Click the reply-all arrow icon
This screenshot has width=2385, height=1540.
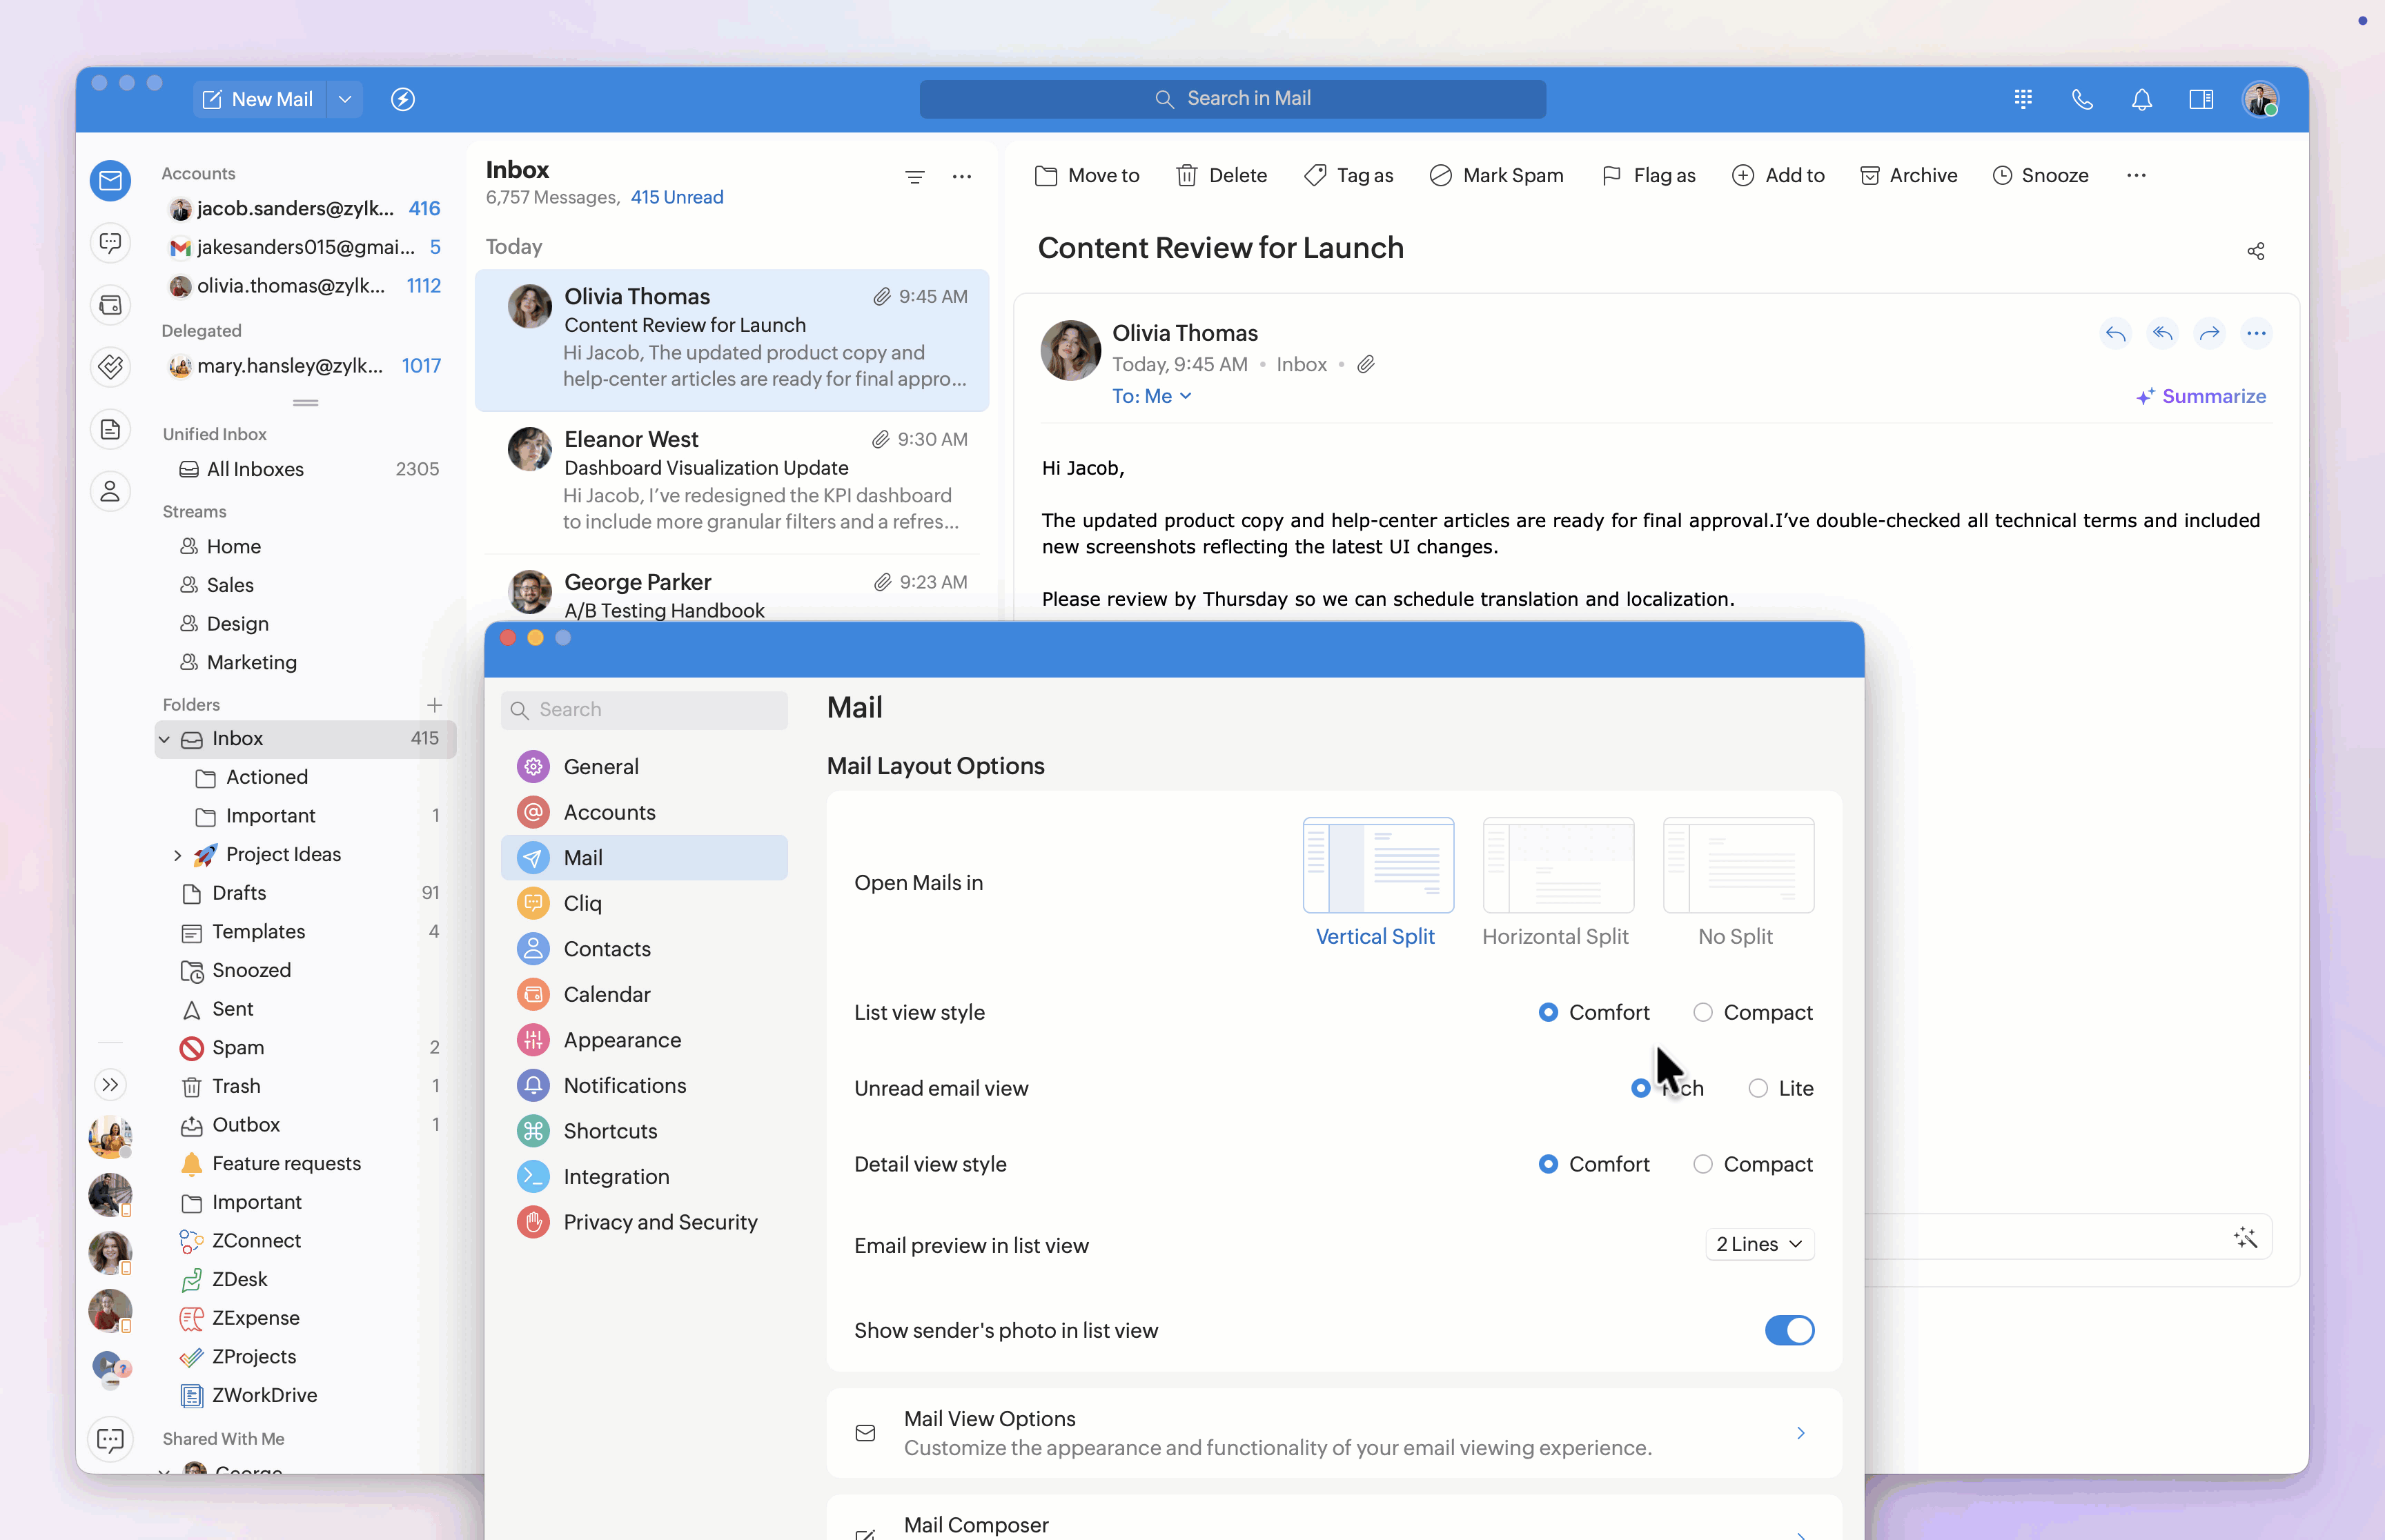2162,333
